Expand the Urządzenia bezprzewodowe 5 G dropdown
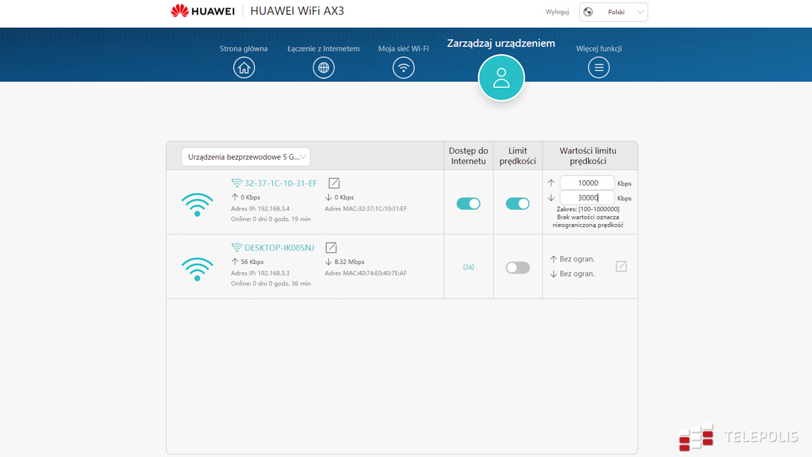 point(246,157)
